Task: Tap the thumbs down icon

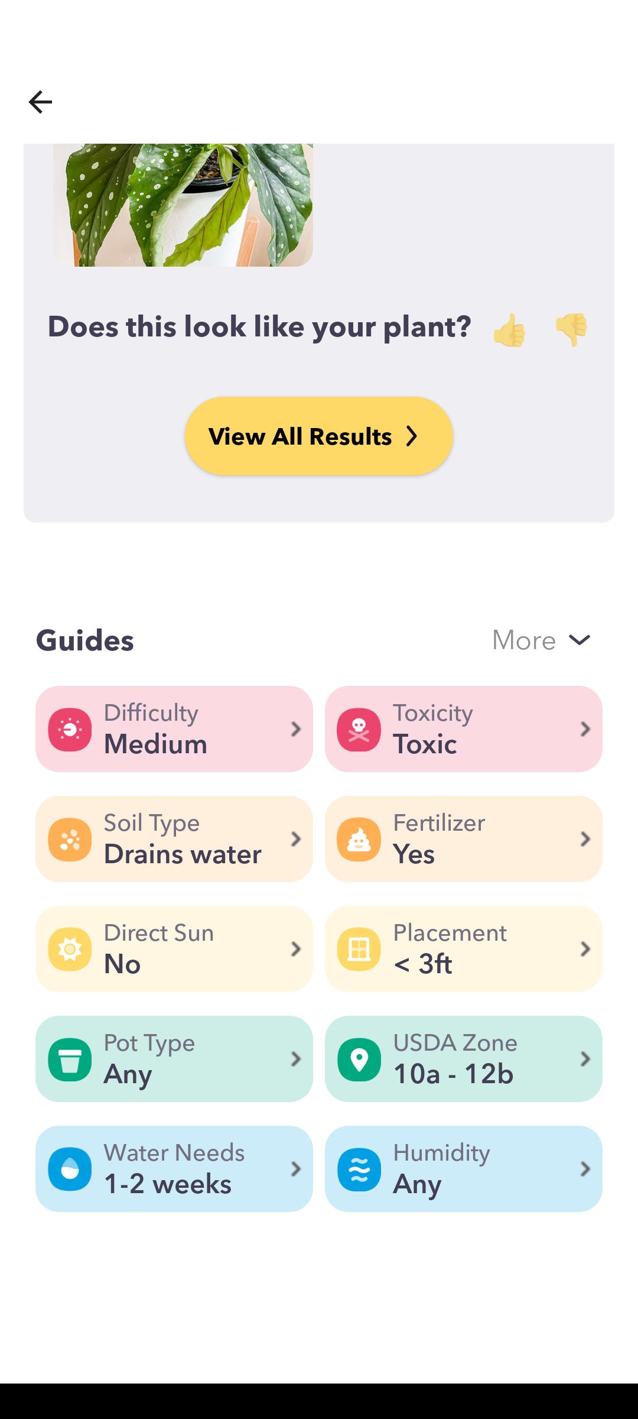Action: pos(571,329)
